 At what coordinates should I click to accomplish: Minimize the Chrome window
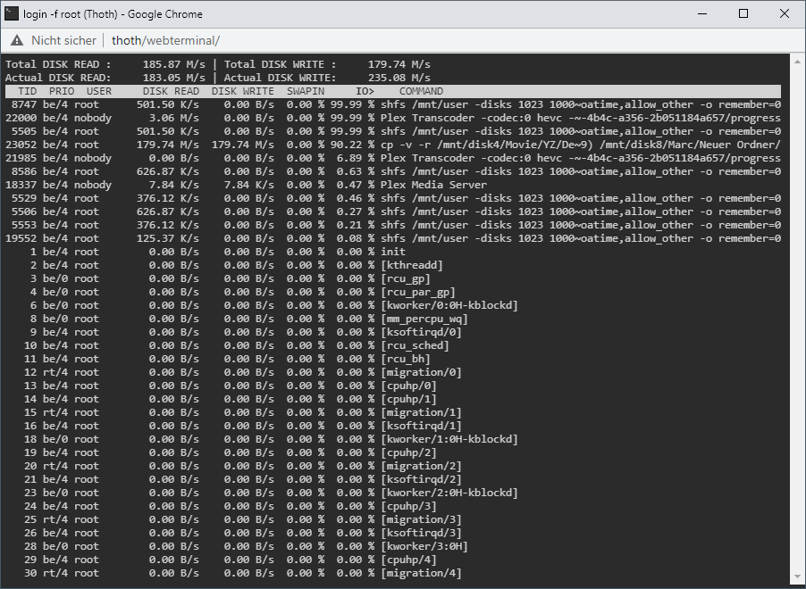click(x=702, y=14)
